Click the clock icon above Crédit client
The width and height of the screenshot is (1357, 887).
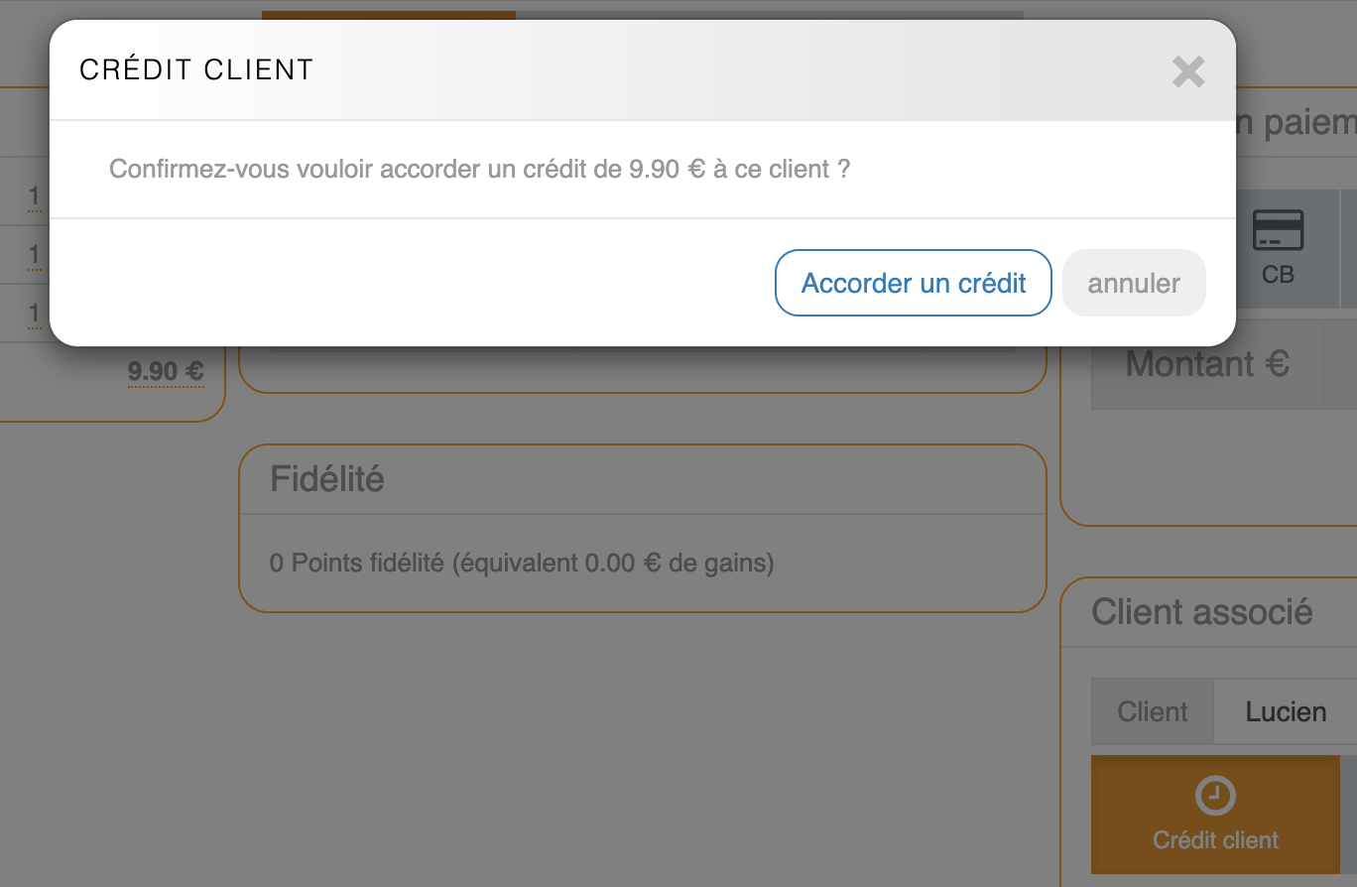pos(1215,796)
